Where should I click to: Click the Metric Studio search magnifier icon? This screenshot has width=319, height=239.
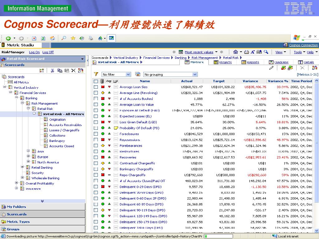tap(266, 52)
